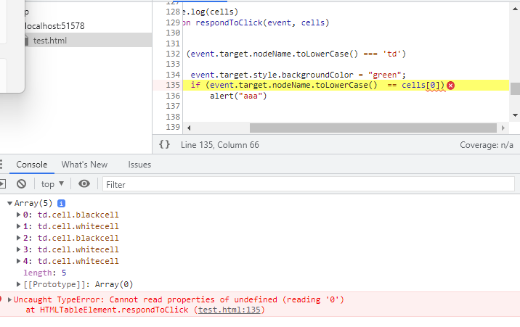The image size is (520, 327).
Task: Click the vertical scrollbar up arrow
Action: click(515, 9)
